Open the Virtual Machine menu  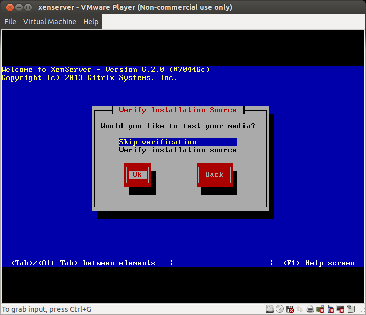49,22
